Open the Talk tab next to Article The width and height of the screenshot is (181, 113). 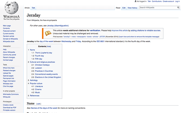click(33, 8)
